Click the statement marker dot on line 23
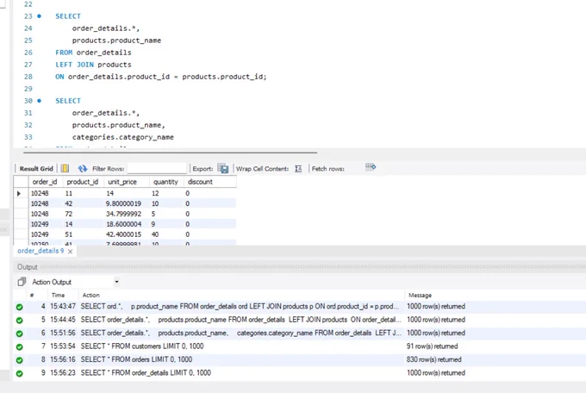 click(40, 16)
